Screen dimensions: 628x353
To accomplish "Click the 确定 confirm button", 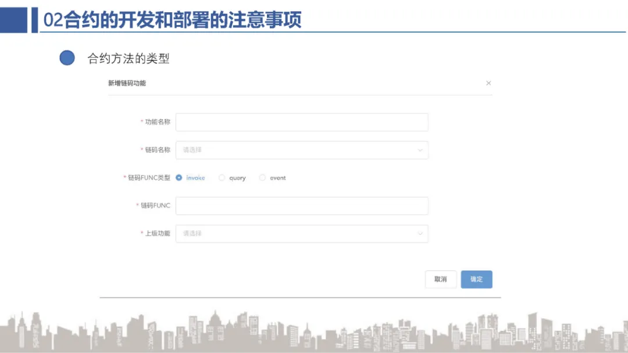I will point(476,279).
